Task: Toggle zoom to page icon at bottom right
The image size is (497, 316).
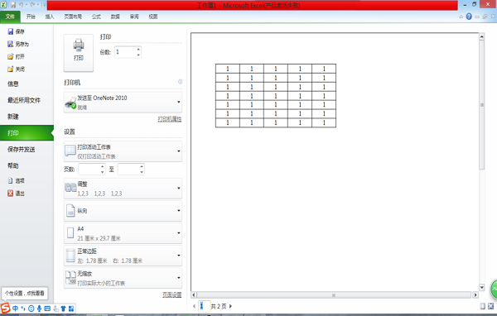Action: click(490, 306)
